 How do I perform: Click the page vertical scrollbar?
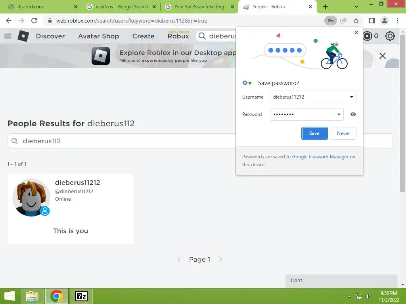(x=402, y=114)
